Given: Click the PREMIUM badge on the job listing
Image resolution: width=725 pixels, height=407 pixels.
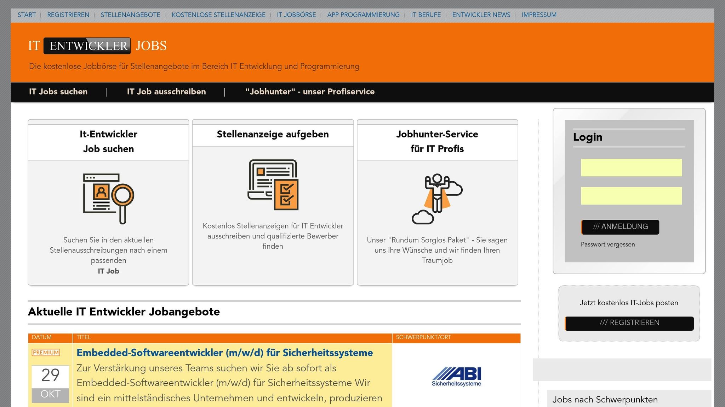Looking at the screenshot, I should [46, 352].
